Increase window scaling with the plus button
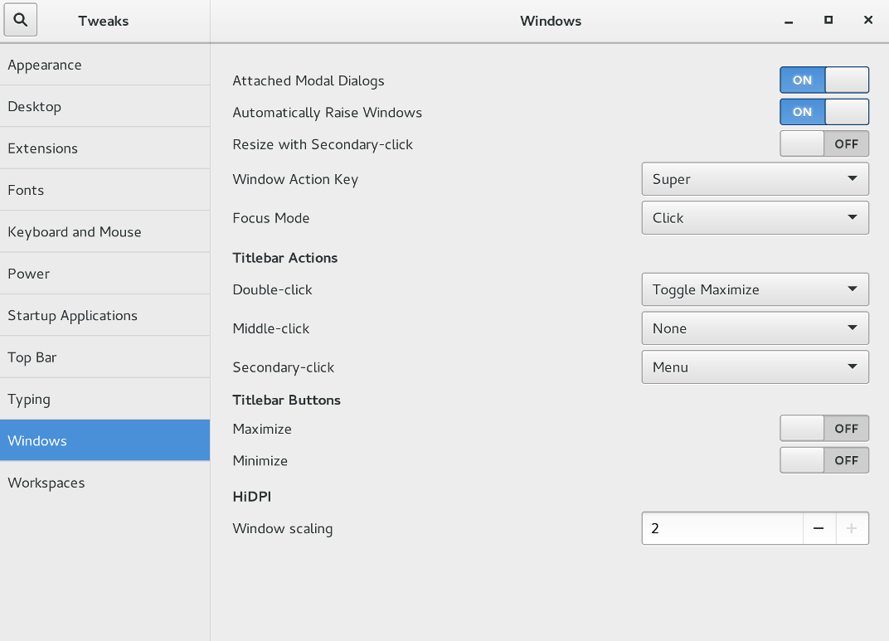The image size is (889, 641). [852, 528]
